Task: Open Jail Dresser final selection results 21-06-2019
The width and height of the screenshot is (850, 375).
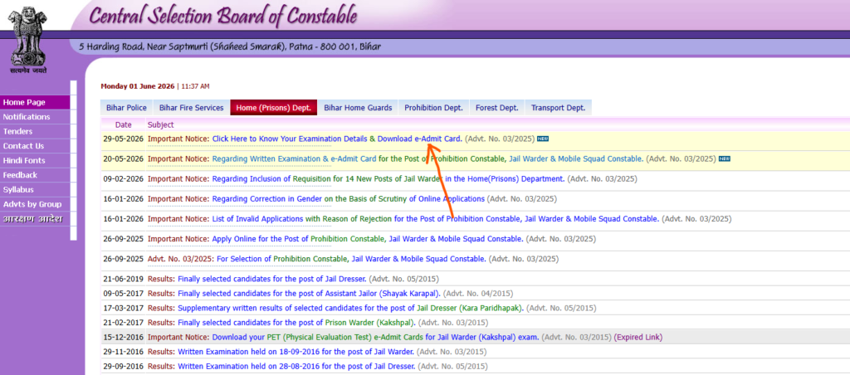Action: click(272, 279)
